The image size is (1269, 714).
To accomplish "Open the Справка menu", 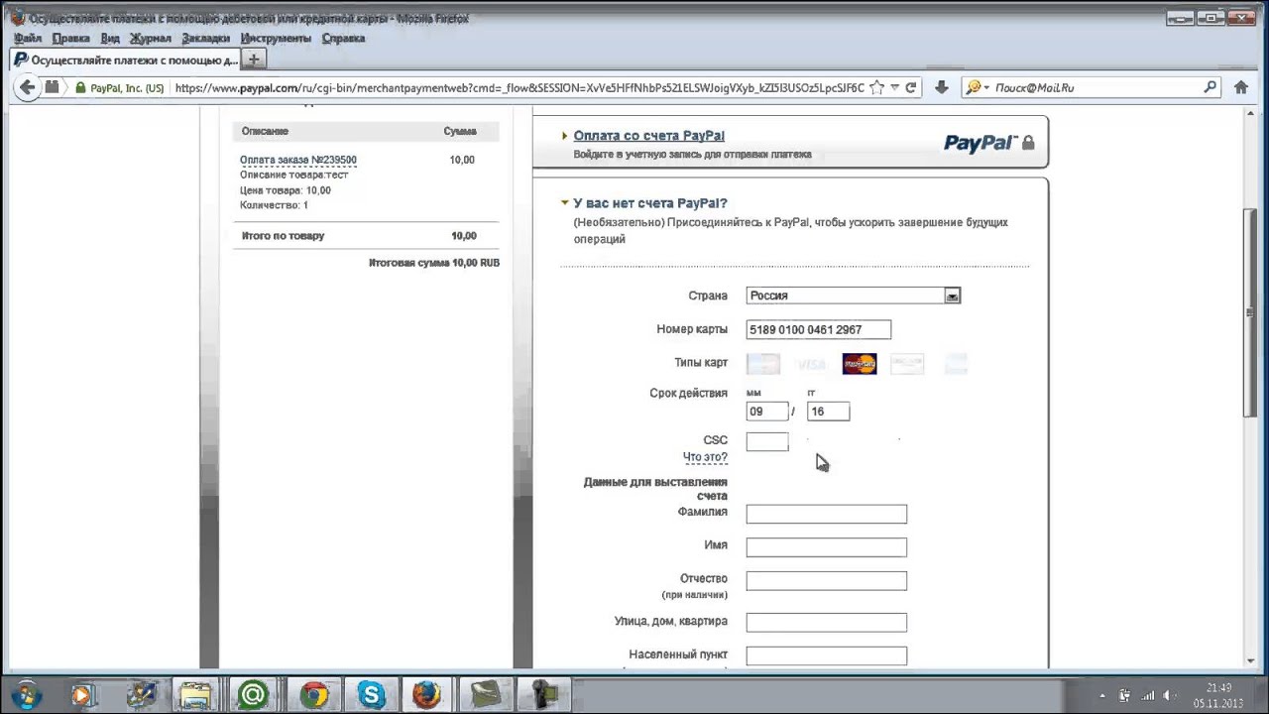I will (343, 38).
